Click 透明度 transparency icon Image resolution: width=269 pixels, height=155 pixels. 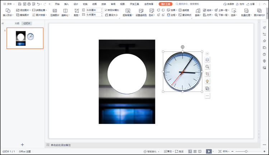click(184, 10)
